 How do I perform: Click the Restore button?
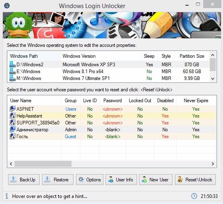(58, 179)
